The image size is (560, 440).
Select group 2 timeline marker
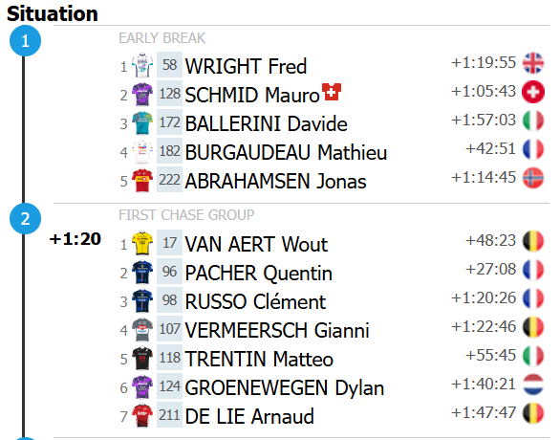tap(25, 218)
